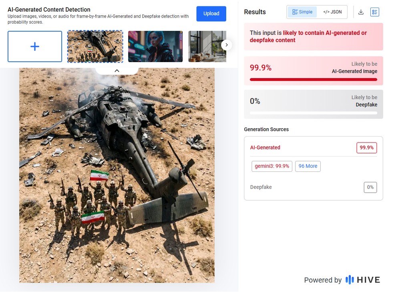Switch to JSON results view

332,12
